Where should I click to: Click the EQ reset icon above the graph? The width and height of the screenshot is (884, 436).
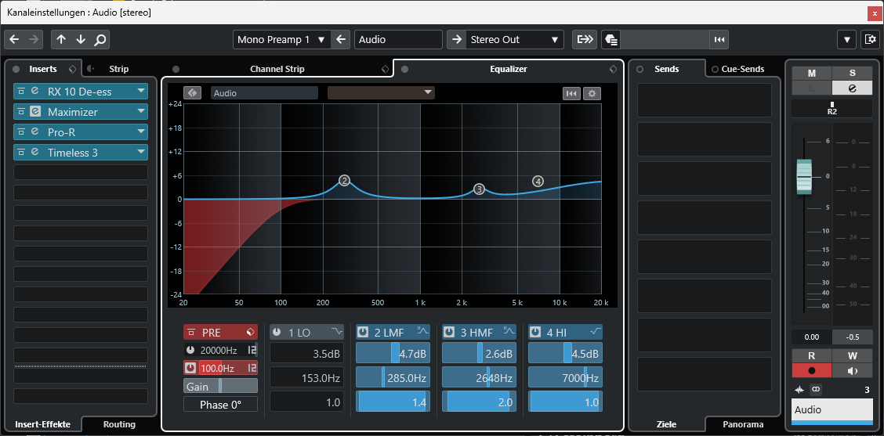click(571, 93)
